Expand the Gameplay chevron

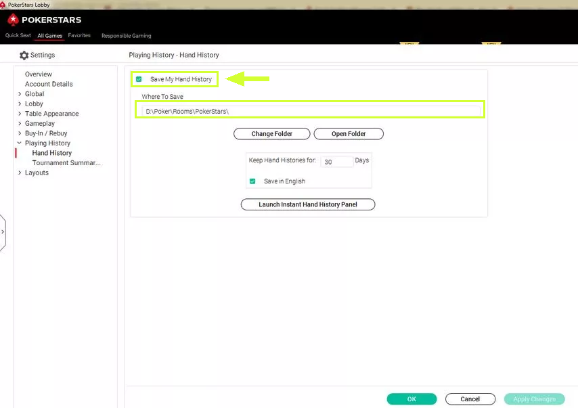tap(20, 123)
